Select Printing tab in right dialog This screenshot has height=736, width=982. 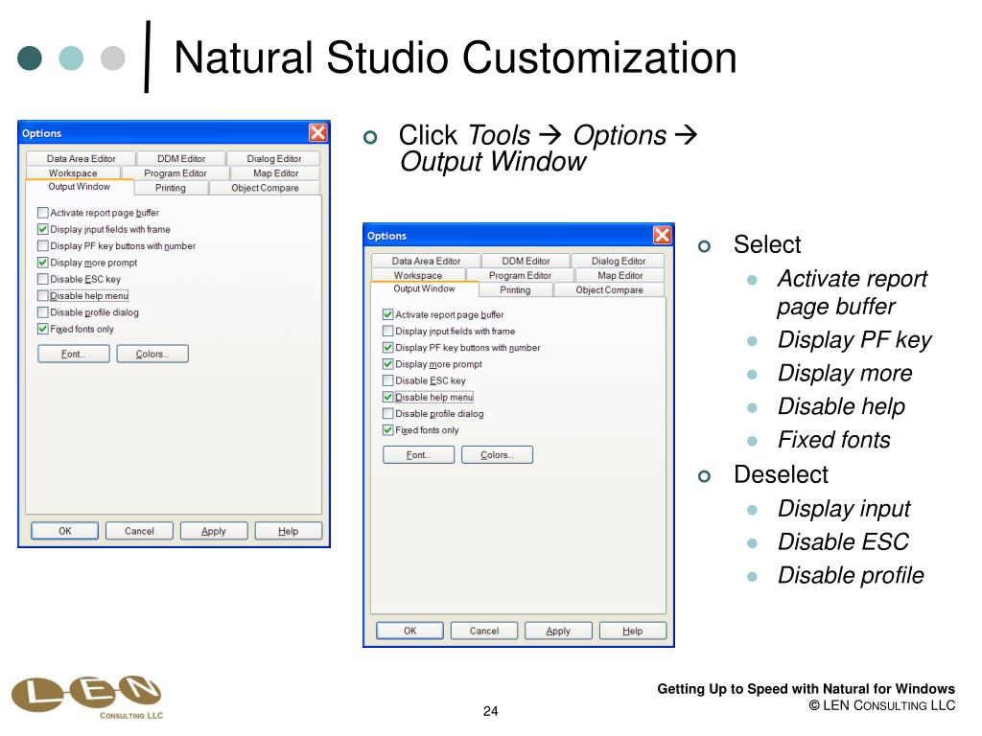pyautogui.click(x=515, y=289)
